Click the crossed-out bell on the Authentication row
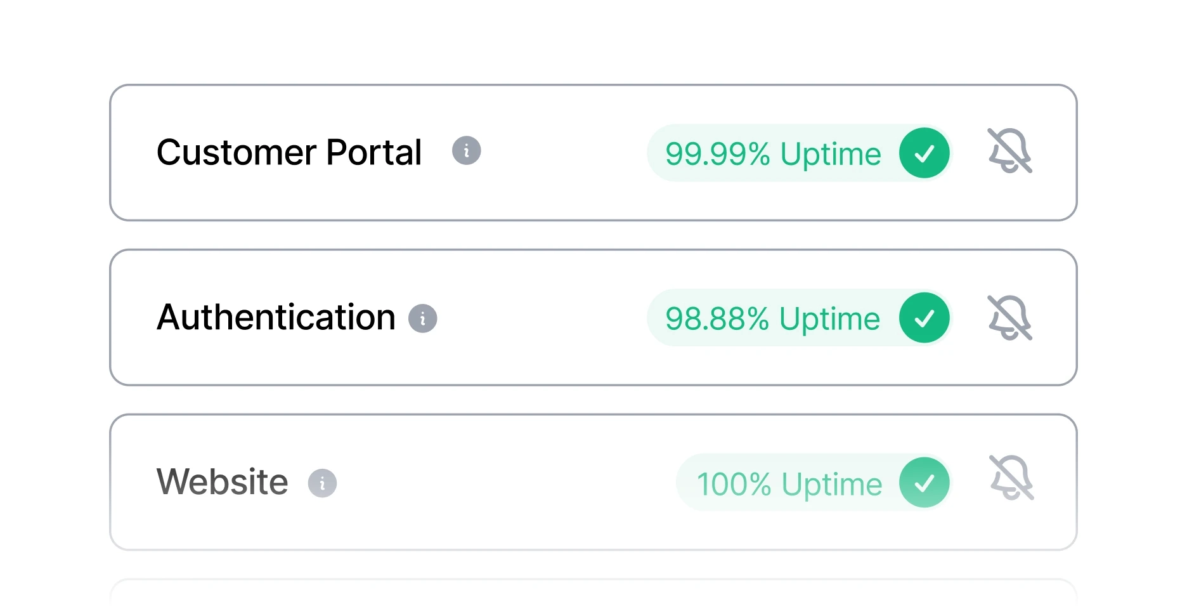1187x609 pixels. pyautogui.click(x=1009, y=317)
